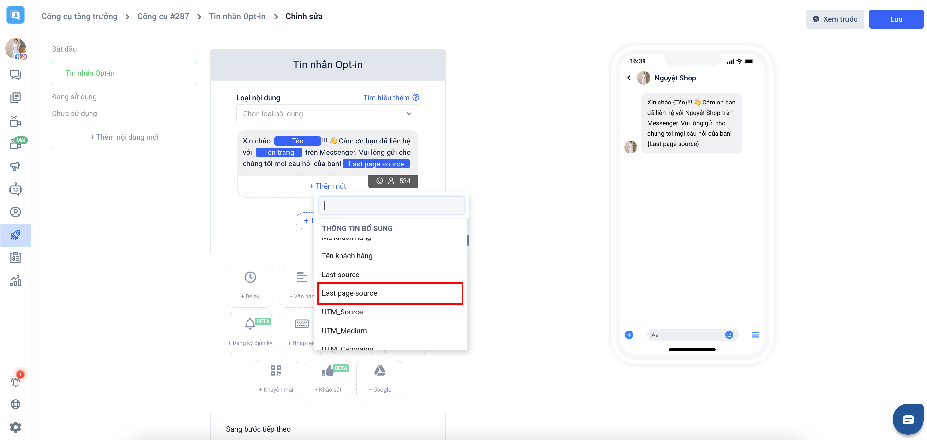Viewport: 927px width, 440px height.
Task: Click the notification bell icon
Action: click(15, 382)
